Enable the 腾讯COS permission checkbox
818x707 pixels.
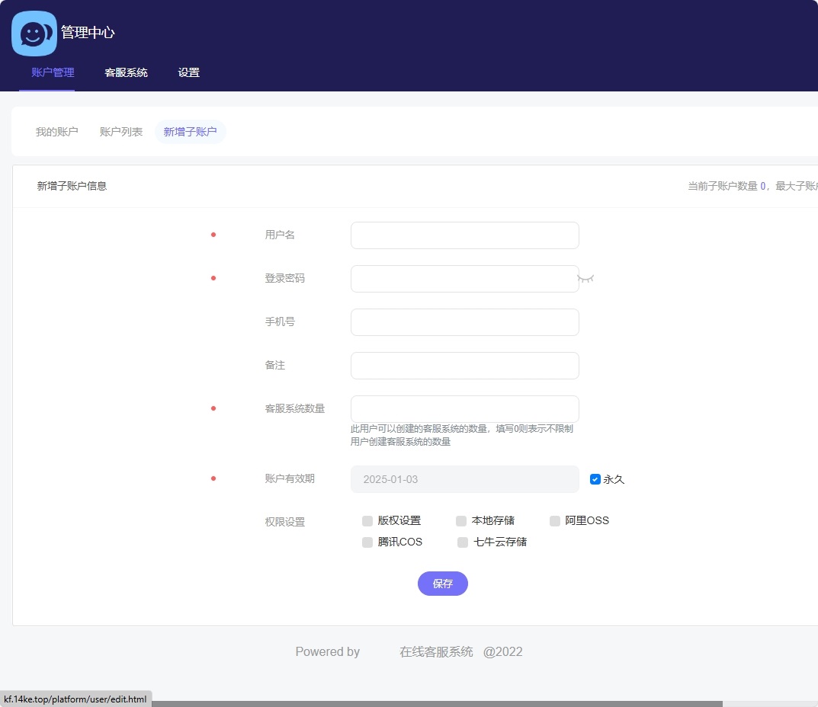point(367,542)
